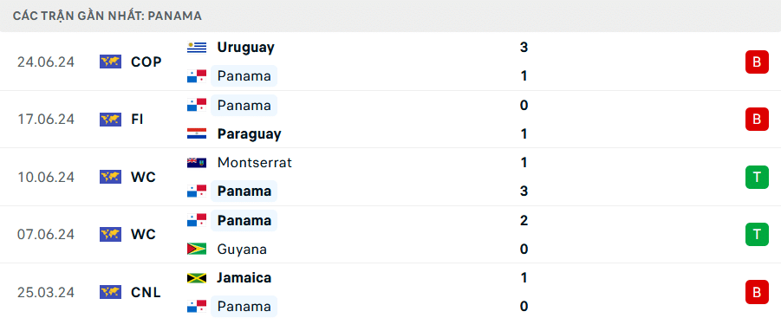The image size is (781, 331).
Task: Click the Jamaica flag icon
Action: (197, 278)
